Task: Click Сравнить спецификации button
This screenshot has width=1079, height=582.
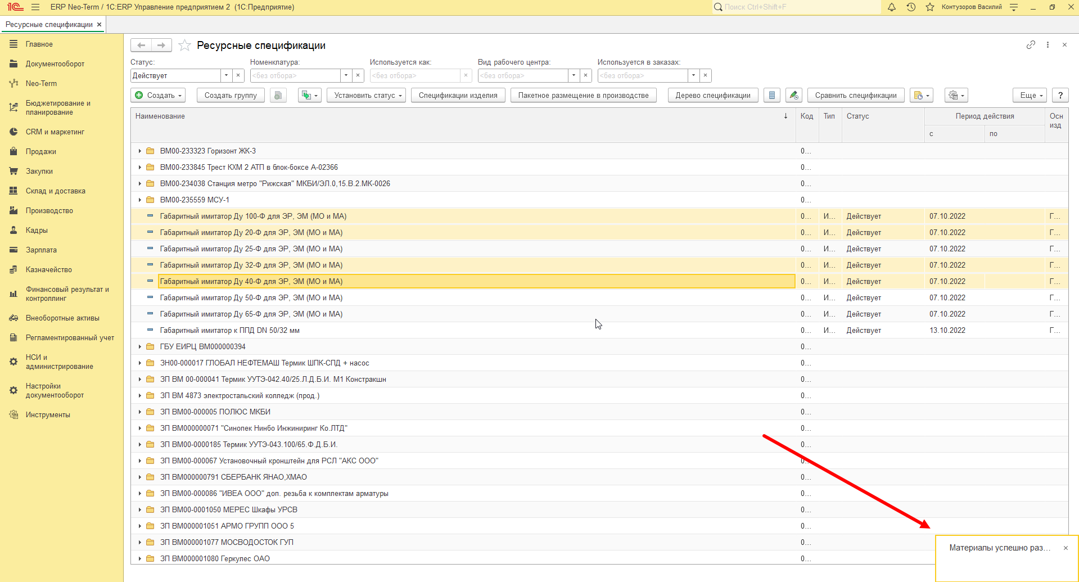Action: (856, 96)
